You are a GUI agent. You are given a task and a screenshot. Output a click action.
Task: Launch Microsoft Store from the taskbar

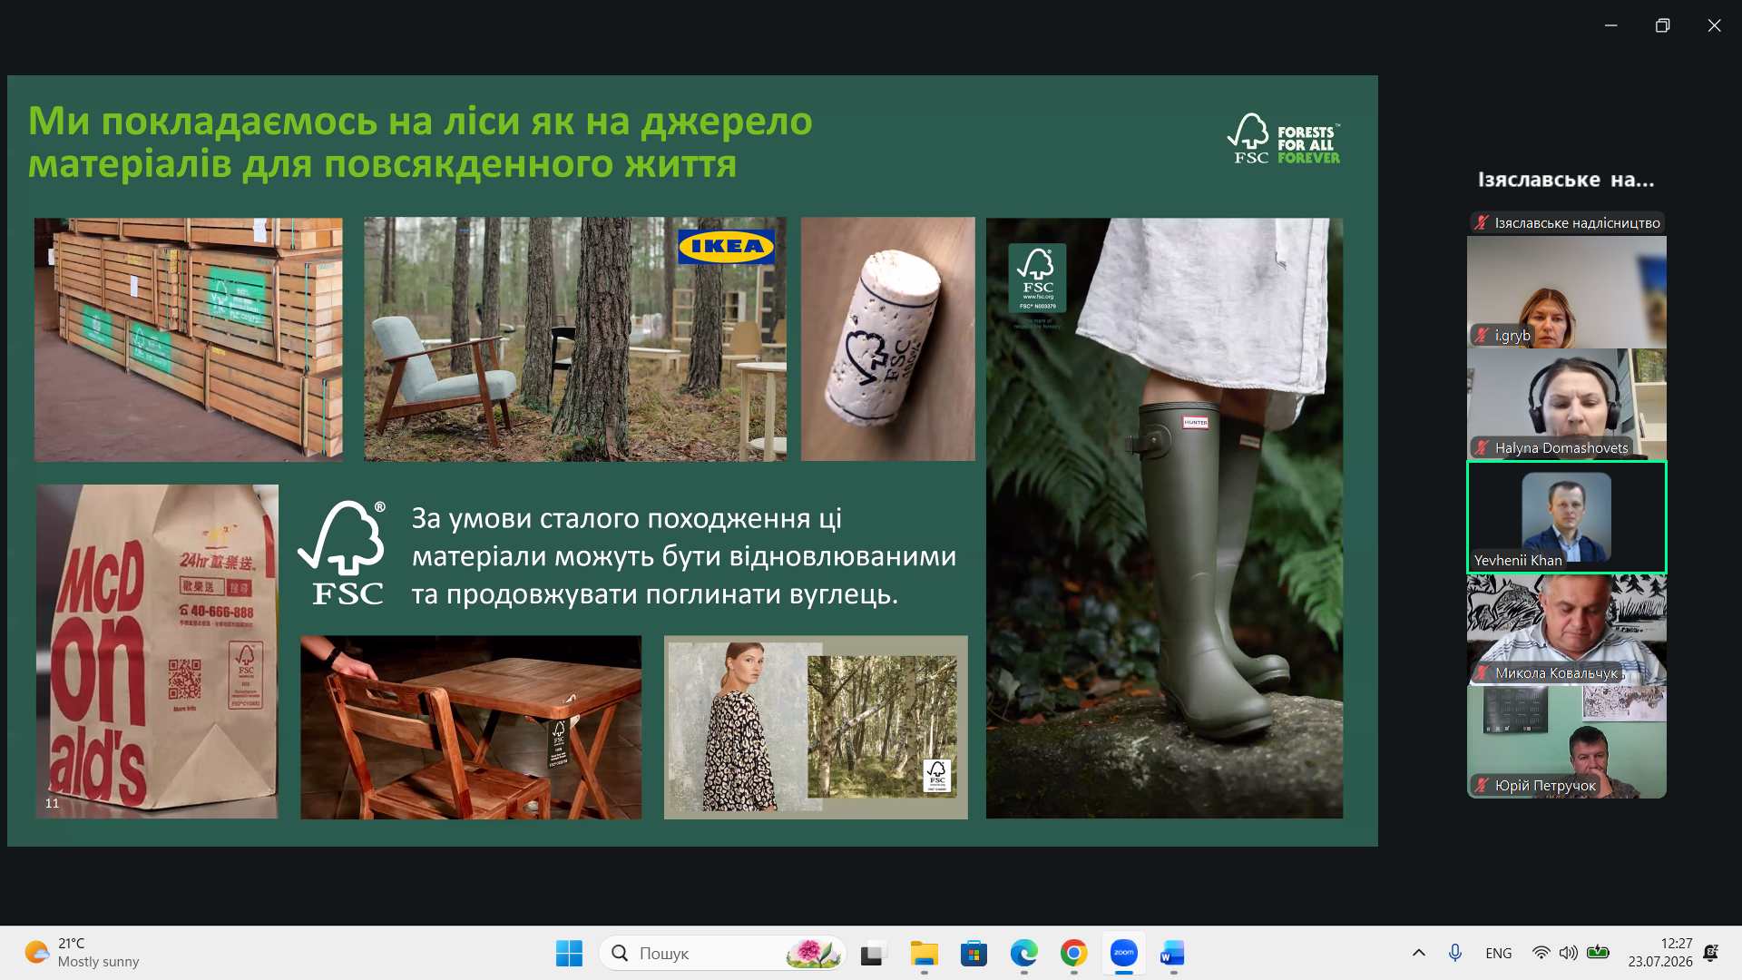(974, 953)
